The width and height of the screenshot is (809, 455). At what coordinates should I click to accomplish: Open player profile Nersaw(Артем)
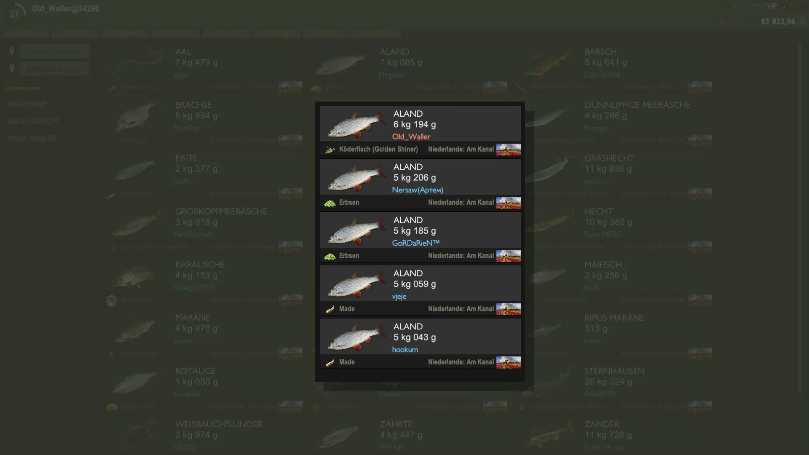(x=418, y=190)
